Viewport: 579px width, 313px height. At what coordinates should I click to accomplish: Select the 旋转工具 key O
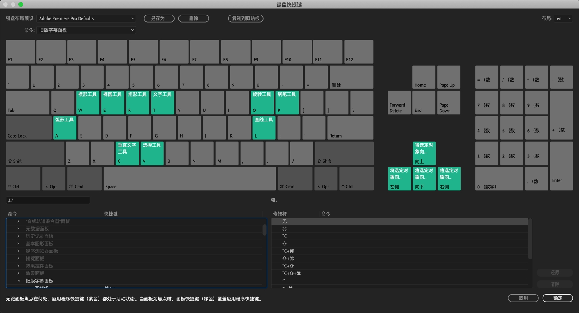[262, 102]
